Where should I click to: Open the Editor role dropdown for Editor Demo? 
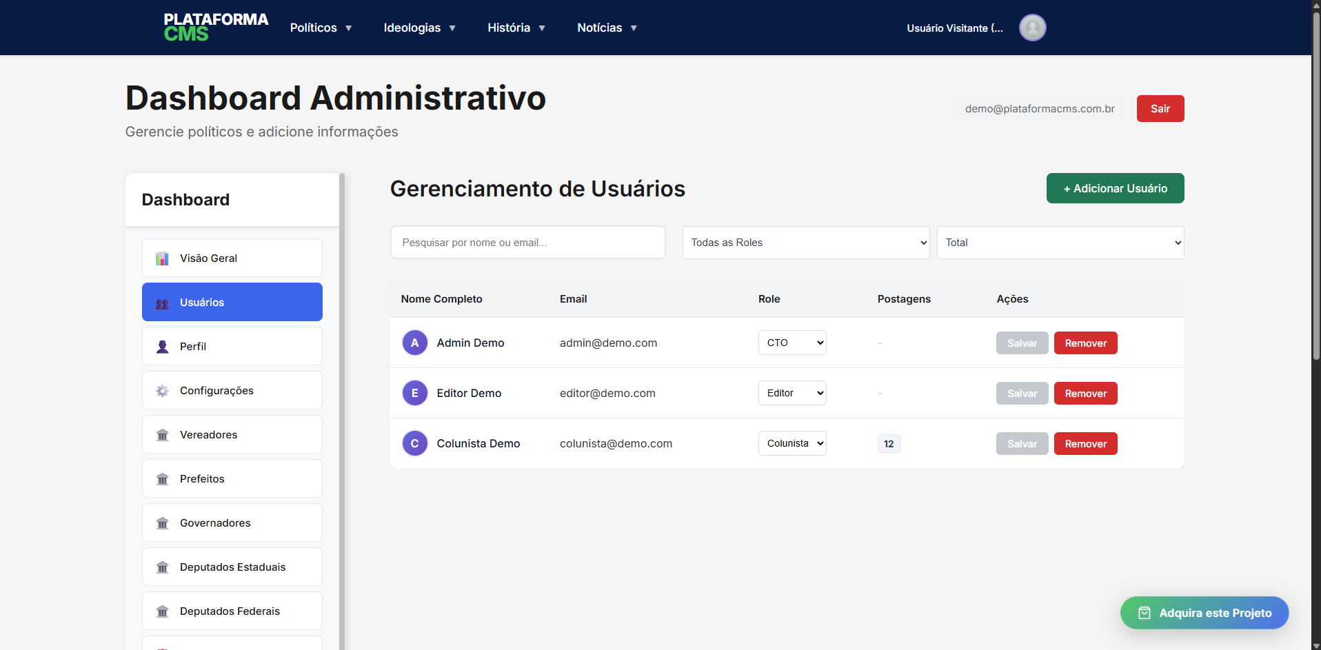[792, 393]
